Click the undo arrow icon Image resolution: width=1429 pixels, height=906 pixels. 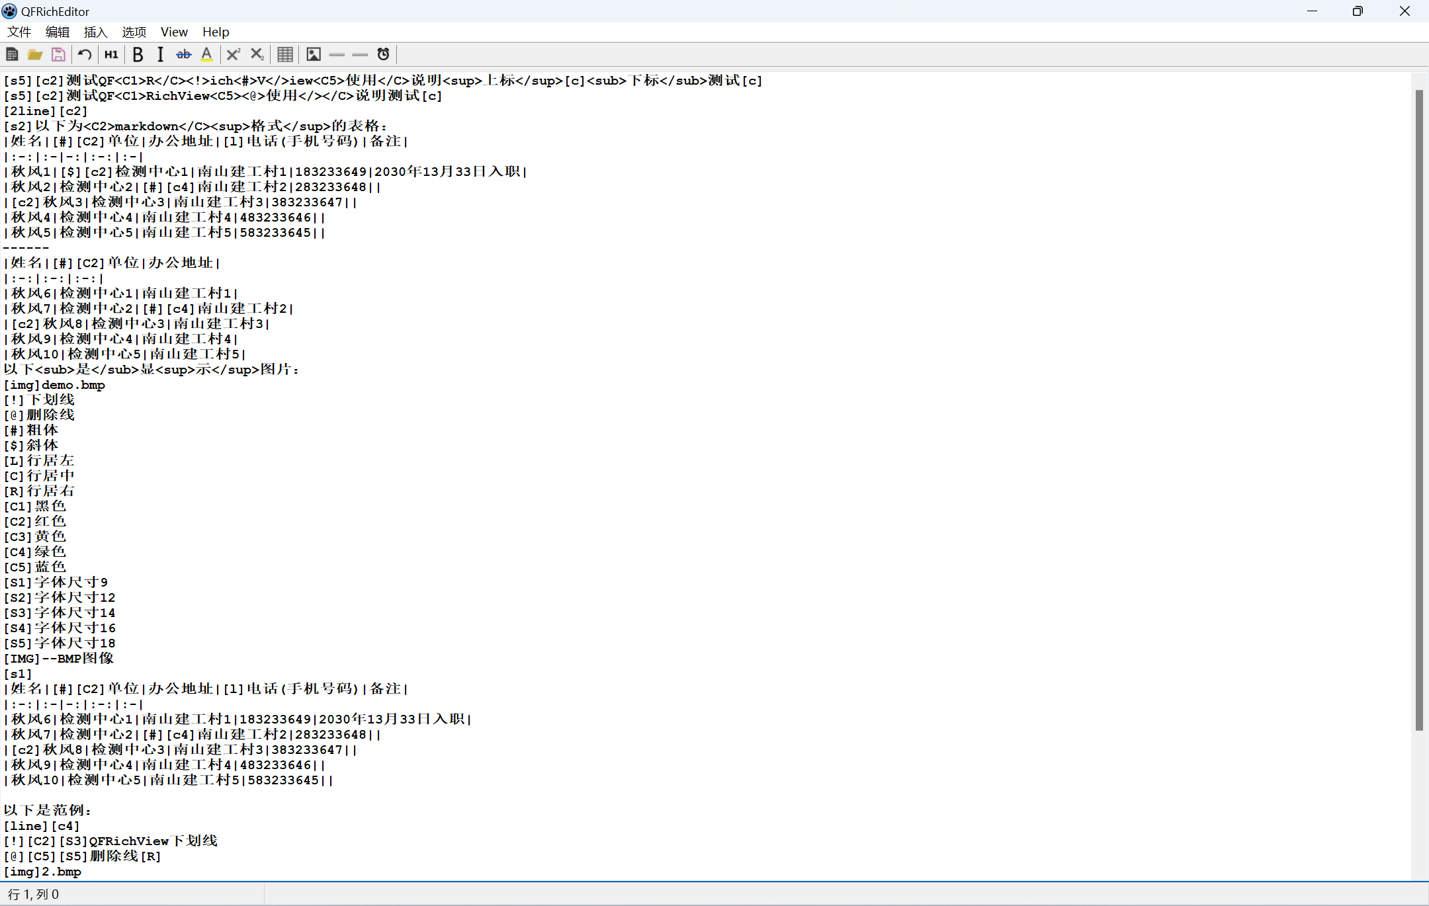pos(85,55)
